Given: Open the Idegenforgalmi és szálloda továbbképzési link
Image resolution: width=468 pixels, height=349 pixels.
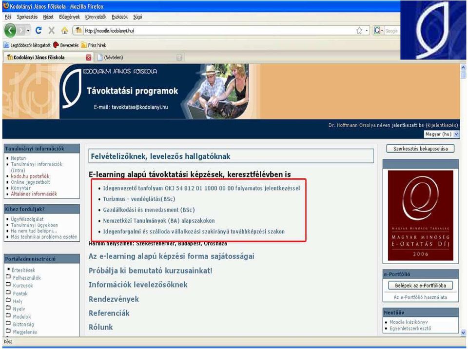Looking at the screenshot, I should 194,232.
